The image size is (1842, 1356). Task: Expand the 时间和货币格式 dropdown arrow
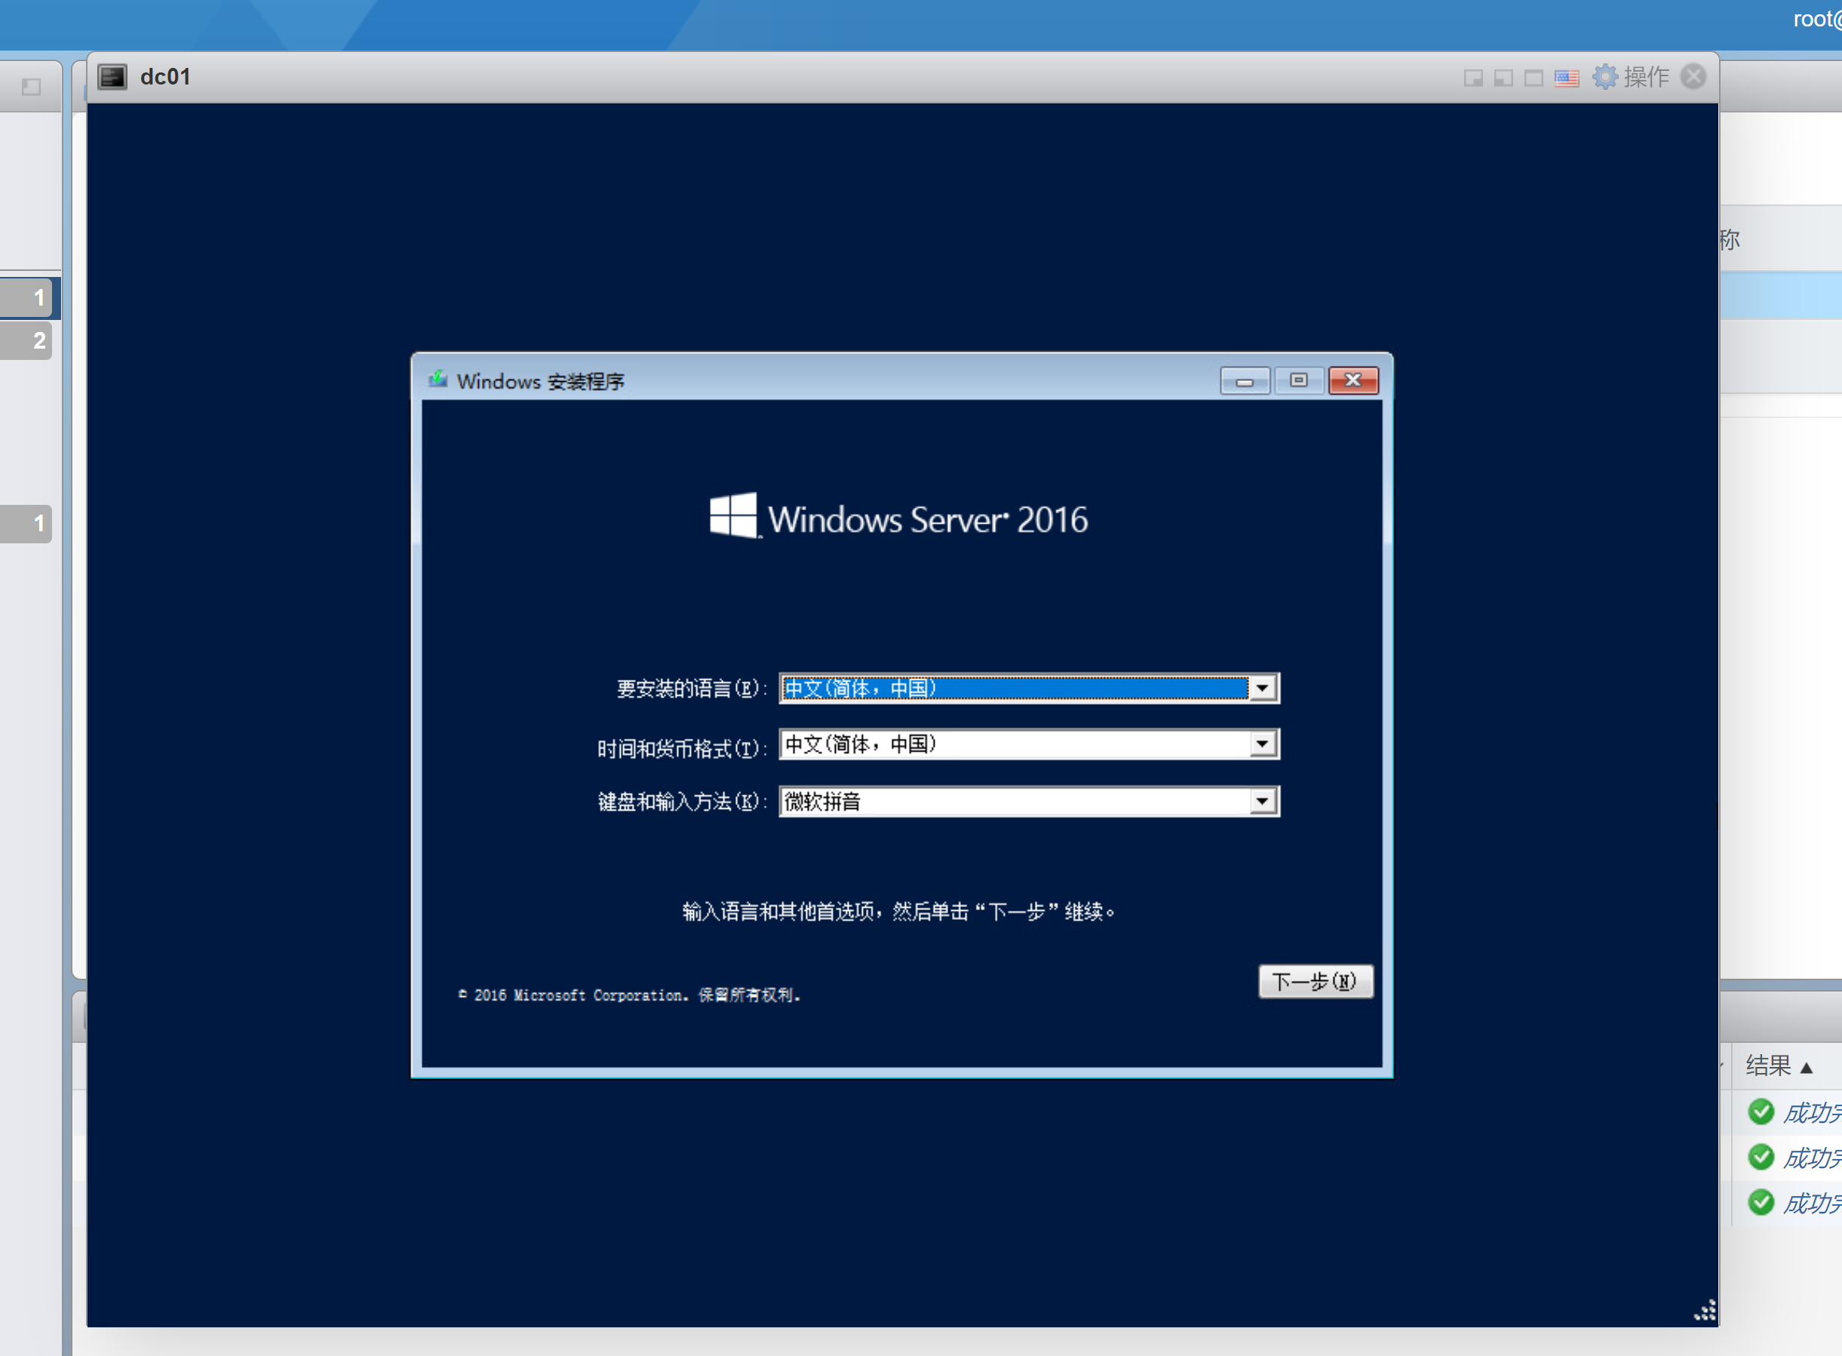pyautogui.click(x=1262, y=745)
